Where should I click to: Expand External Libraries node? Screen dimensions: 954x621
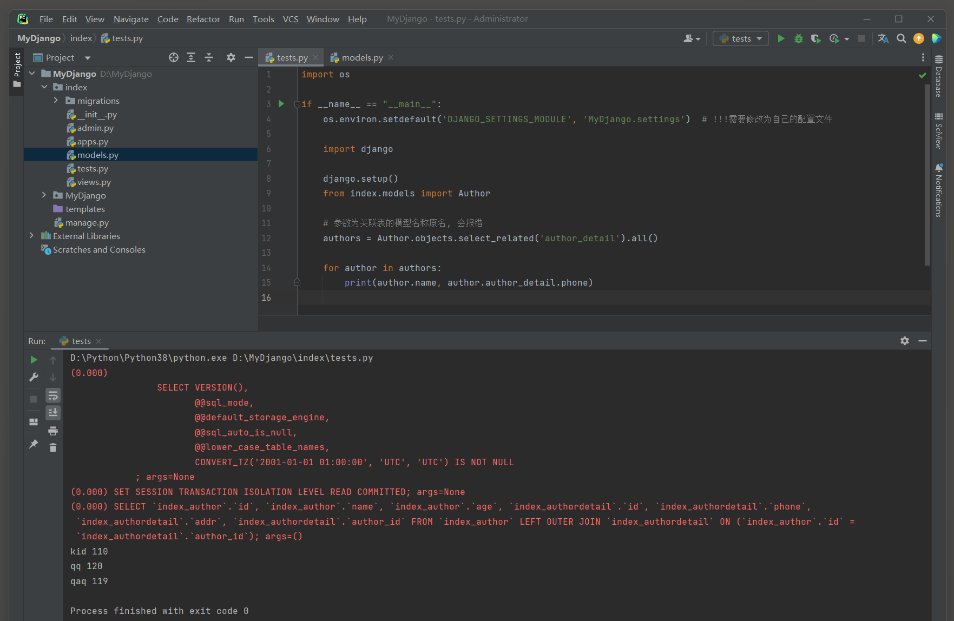(x=31, y=236)
